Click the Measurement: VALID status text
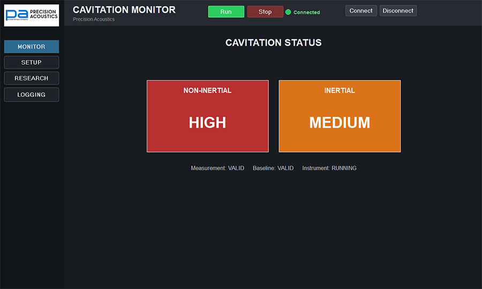Screen dimensions: 482x289 click(x=217, y=168)
